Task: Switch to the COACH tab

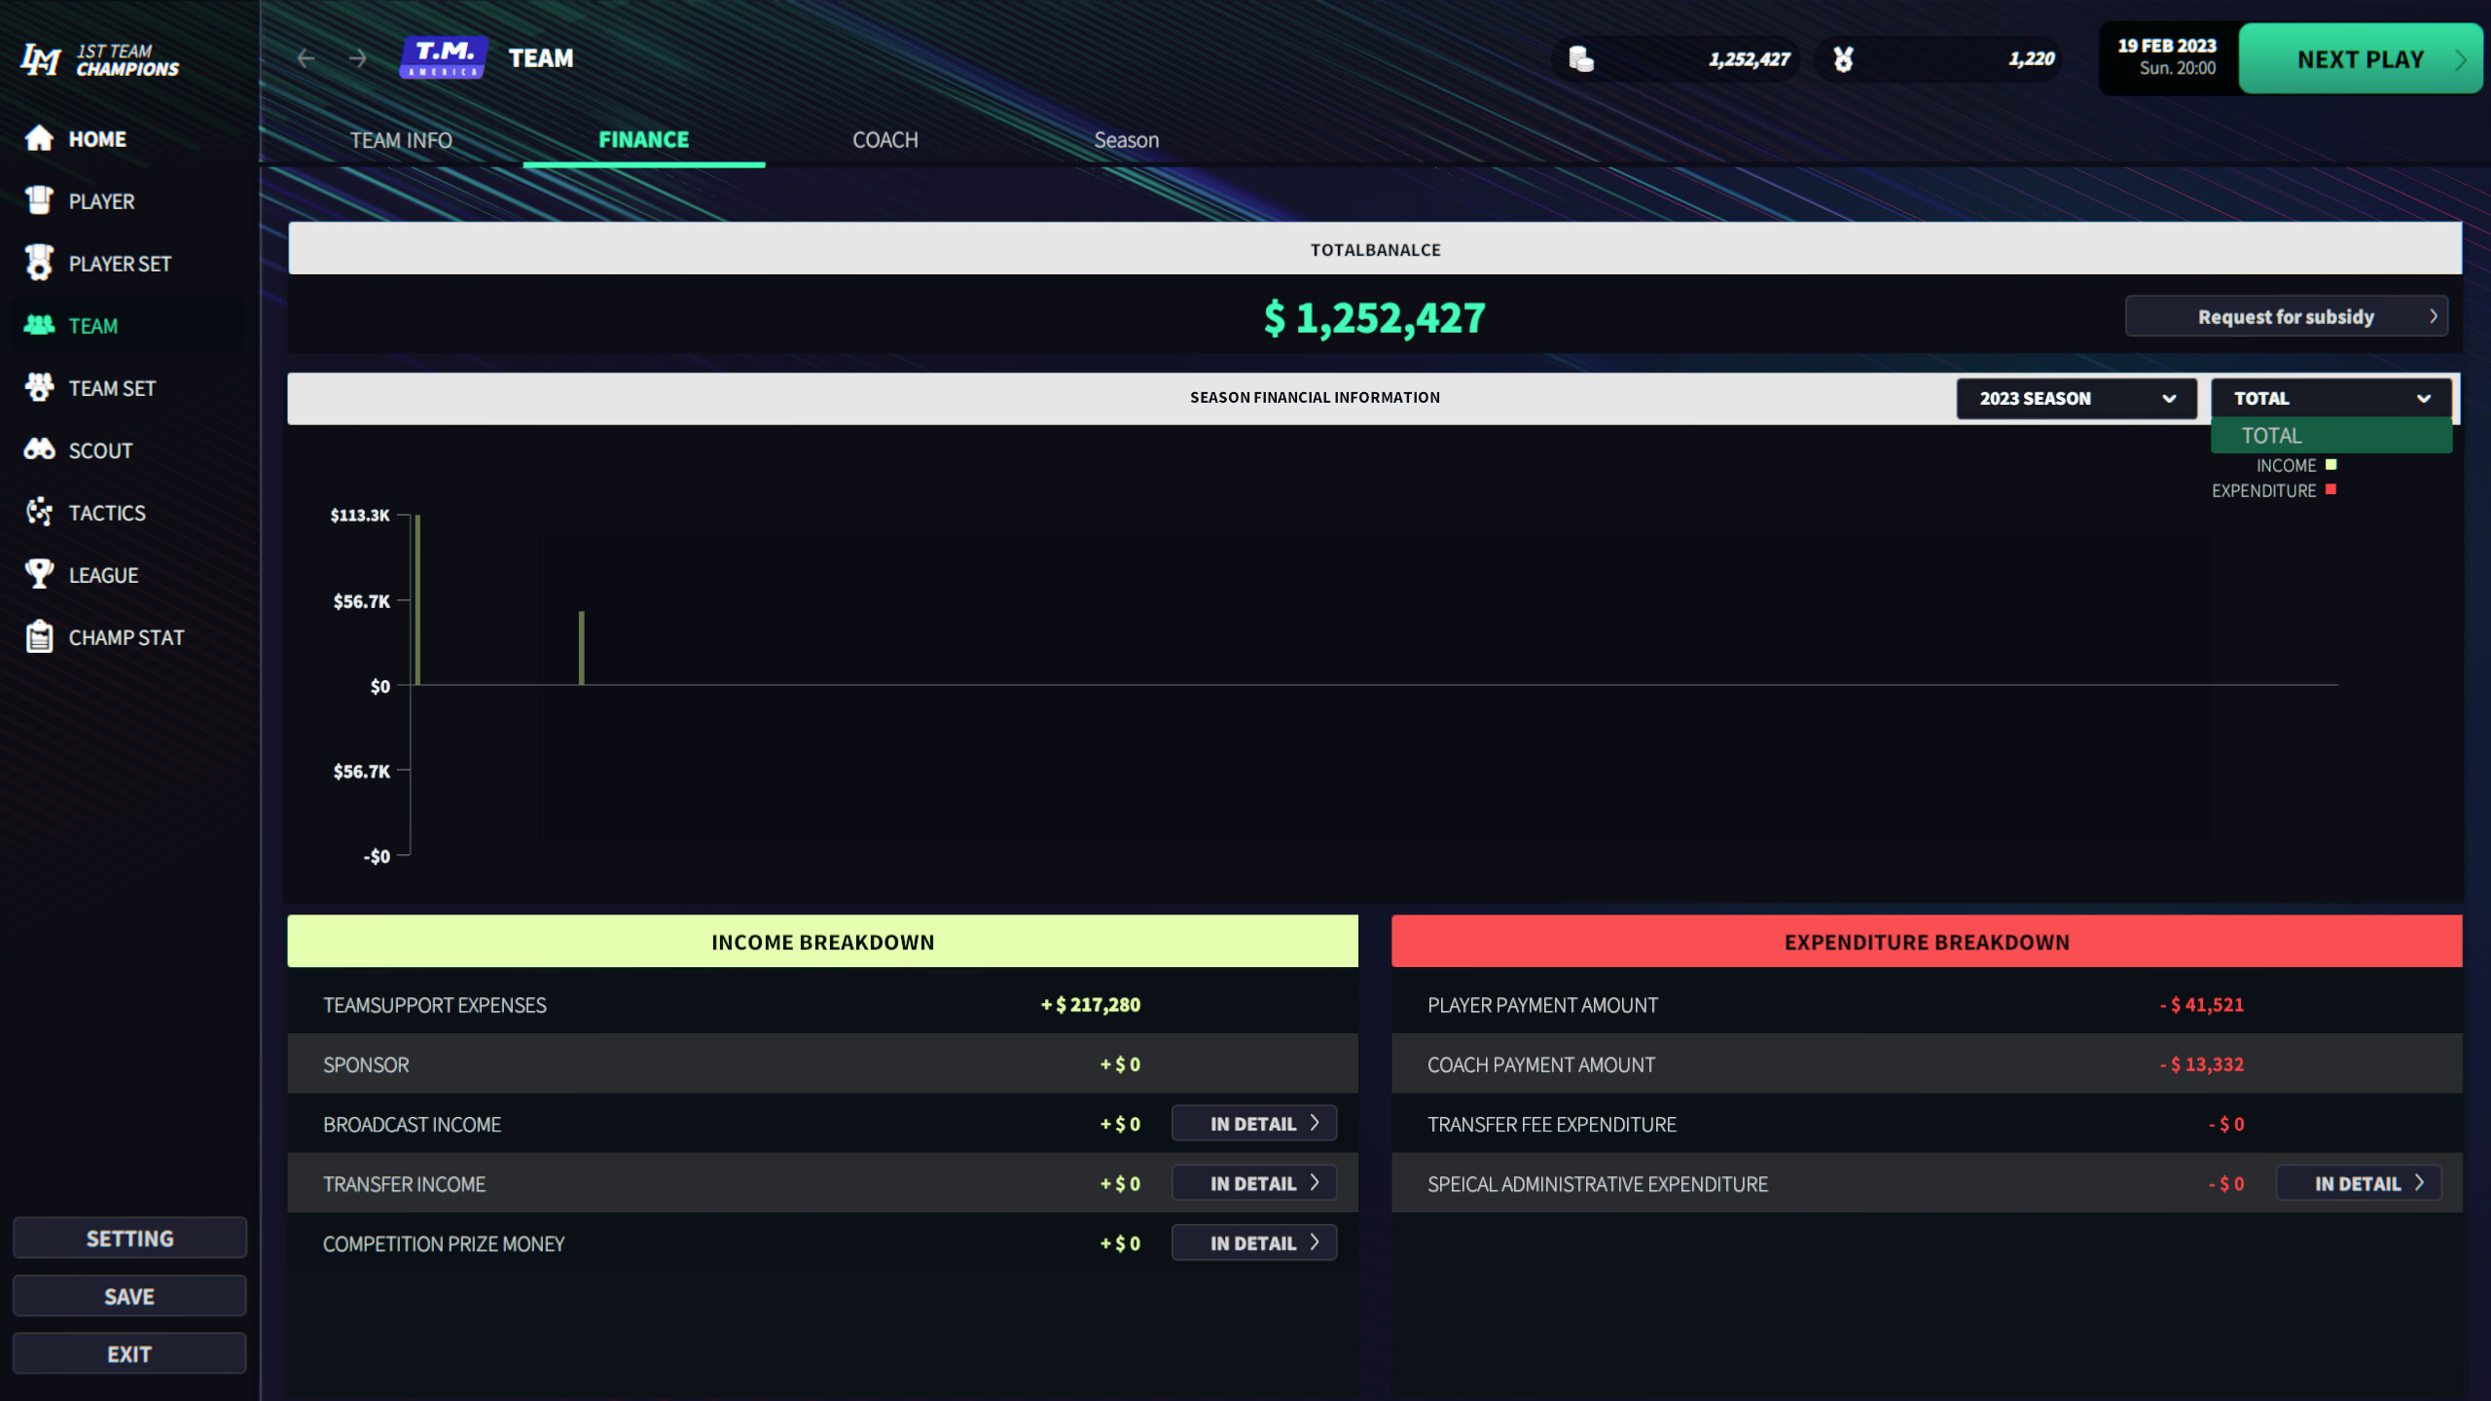Action: pyautogui.click(x=884, y=139)
